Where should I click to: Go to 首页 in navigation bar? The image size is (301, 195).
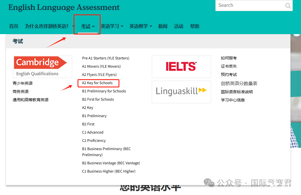point(14,26)
